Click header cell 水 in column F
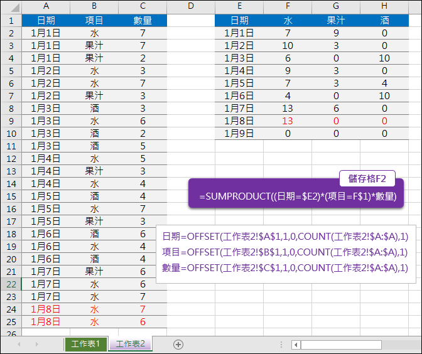 (x=288, y=21)
